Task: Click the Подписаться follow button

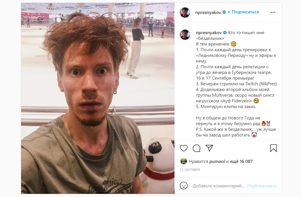Action: [x=245, y=12]
